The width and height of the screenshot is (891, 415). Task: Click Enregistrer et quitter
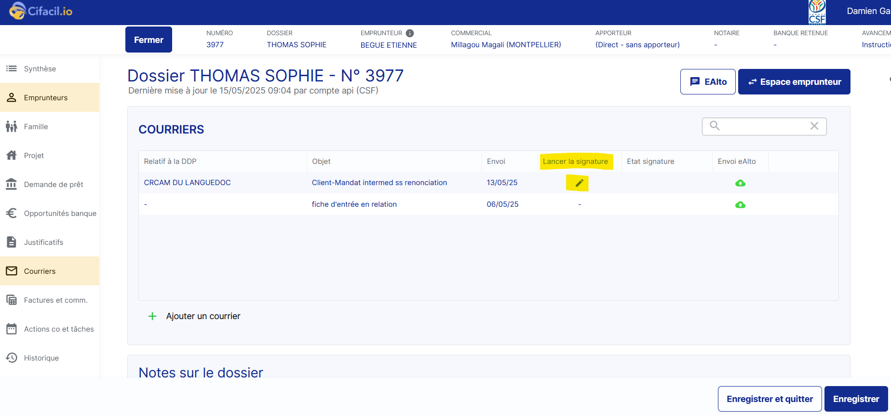[x=769, y=399]
